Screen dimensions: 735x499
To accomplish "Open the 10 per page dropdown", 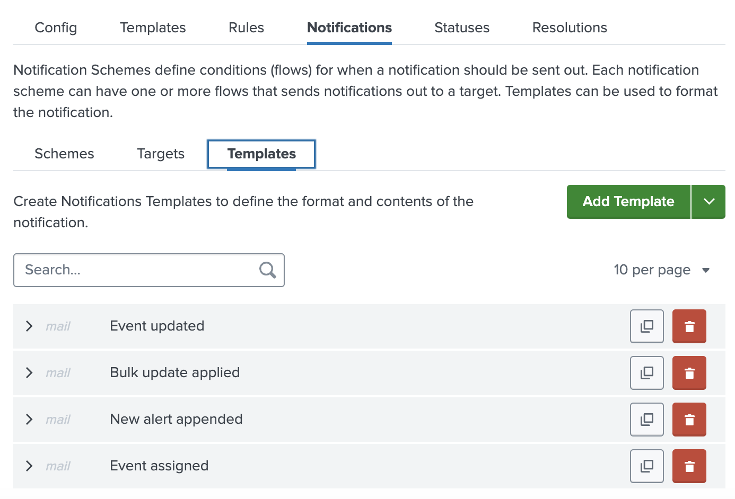I will pyautogui.click(x=662, y=270).
